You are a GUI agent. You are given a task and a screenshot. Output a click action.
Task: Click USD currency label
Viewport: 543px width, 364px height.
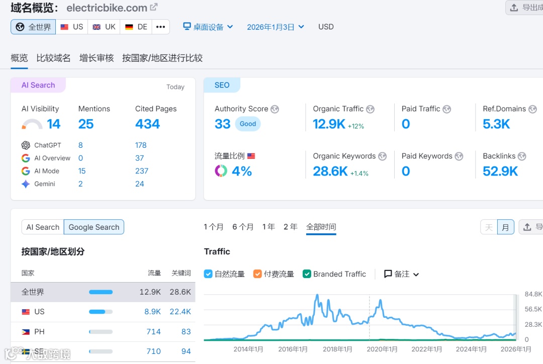coord(326,27)
